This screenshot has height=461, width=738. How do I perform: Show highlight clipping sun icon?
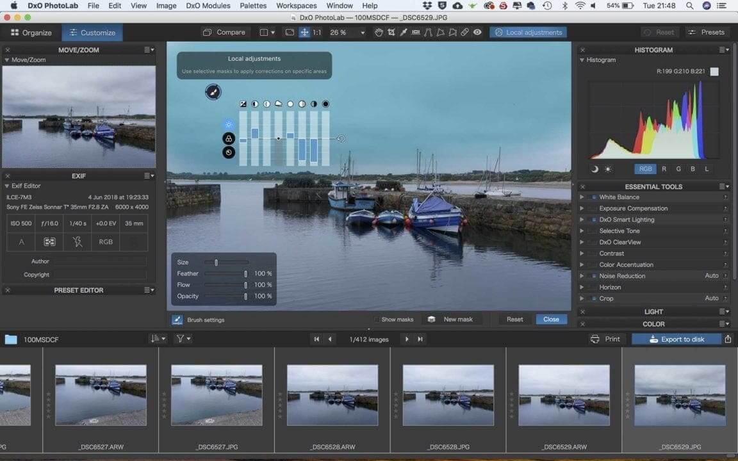[607, 169]
